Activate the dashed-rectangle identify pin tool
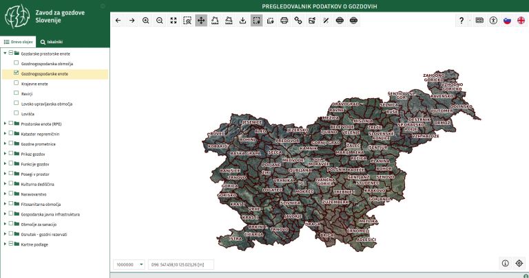 pos(256,21)
